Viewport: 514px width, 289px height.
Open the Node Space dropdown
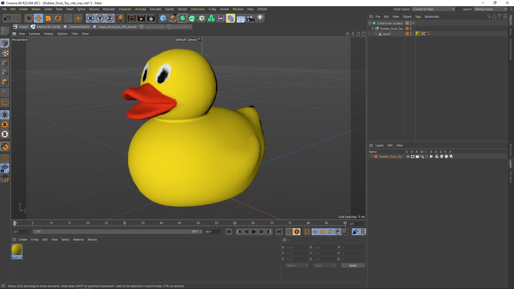[x=433, y=9]
